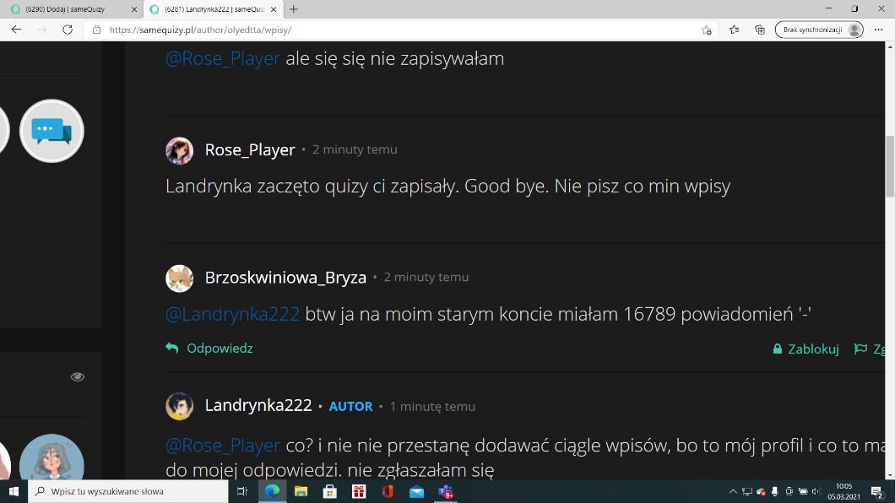
Task: Expand hidden system tray icons chevron
Action: point(733,491)
